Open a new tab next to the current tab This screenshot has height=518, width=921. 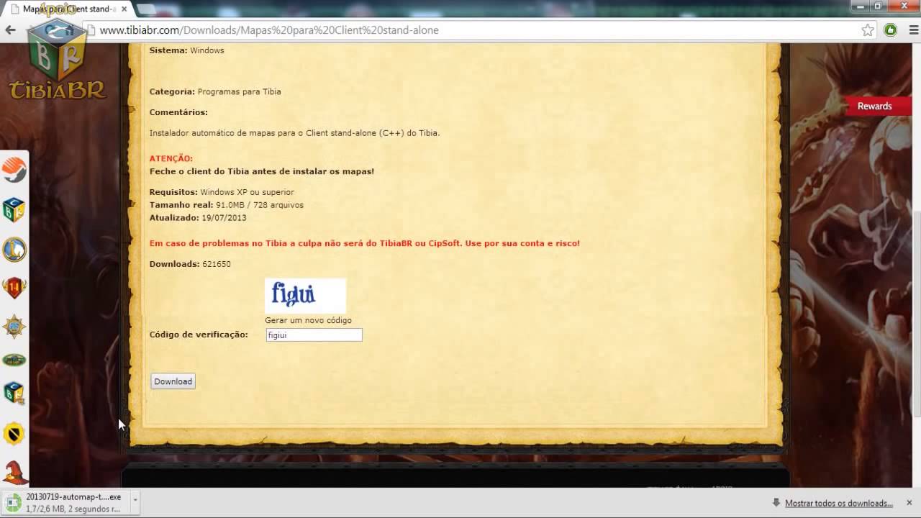click(x=146, y=10)
